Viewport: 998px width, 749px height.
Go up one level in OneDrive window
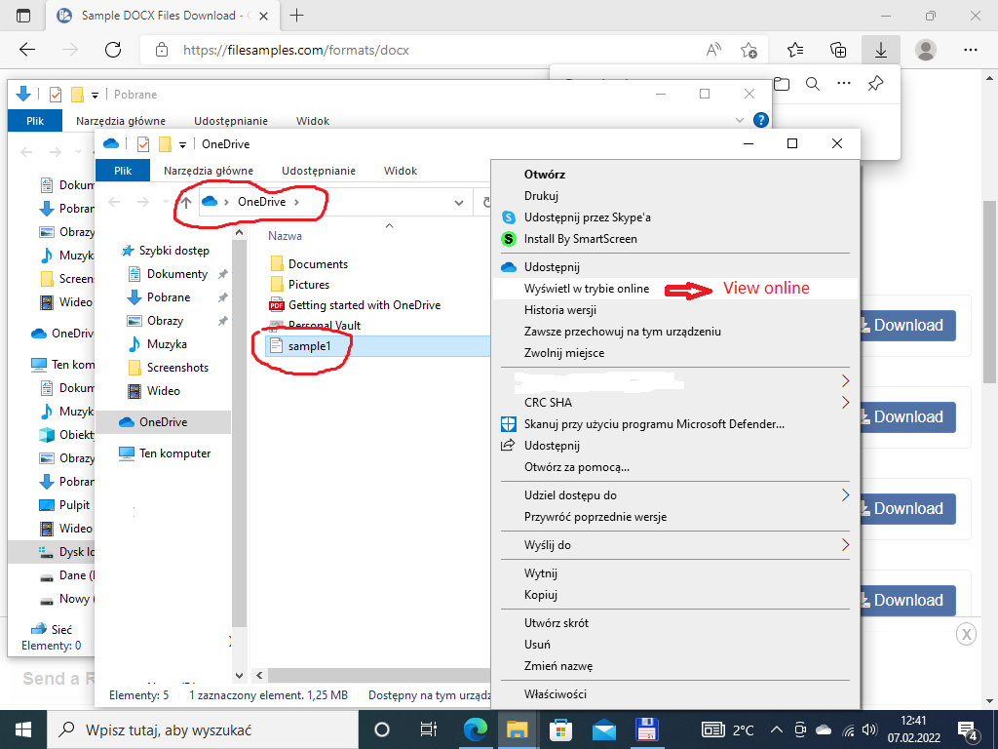(x=185, y=202)
